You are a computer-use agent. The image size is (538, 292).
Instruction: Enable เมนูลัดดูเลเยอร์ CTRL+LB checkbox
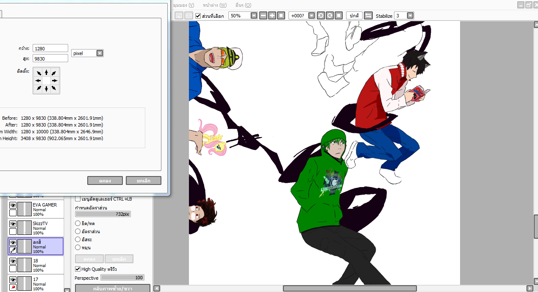[78, 199]
